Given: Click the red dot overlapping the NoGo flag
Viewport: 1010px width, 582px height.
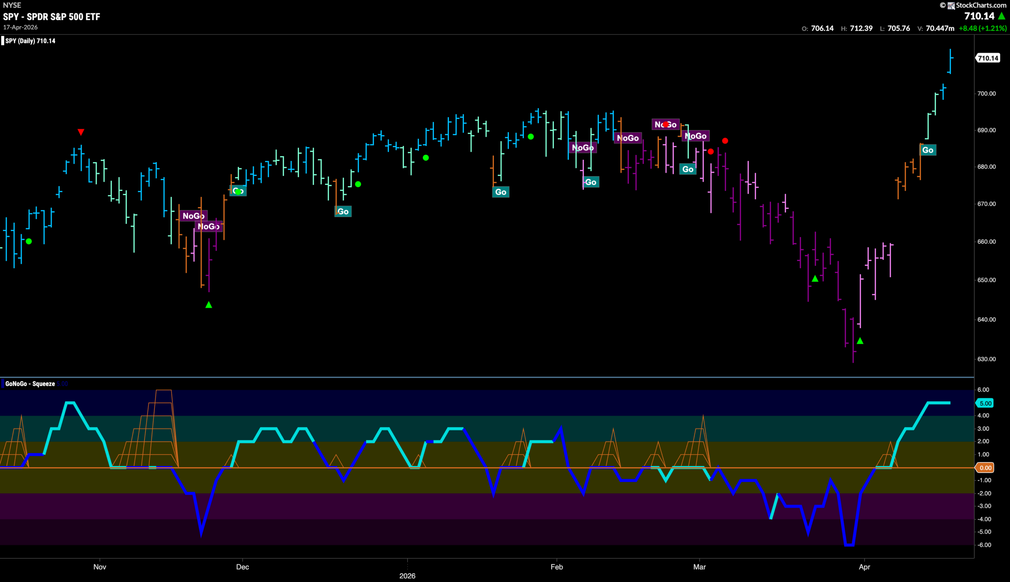Looking at the screenshot, I should (665, 124).
